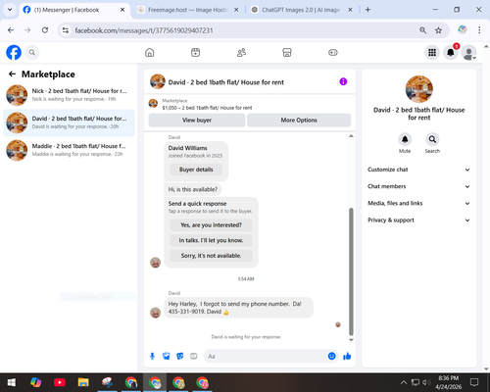The height and width of the screenshot is (392, 490).
Task: Open the account profile menu
Action: click(468, 52)
